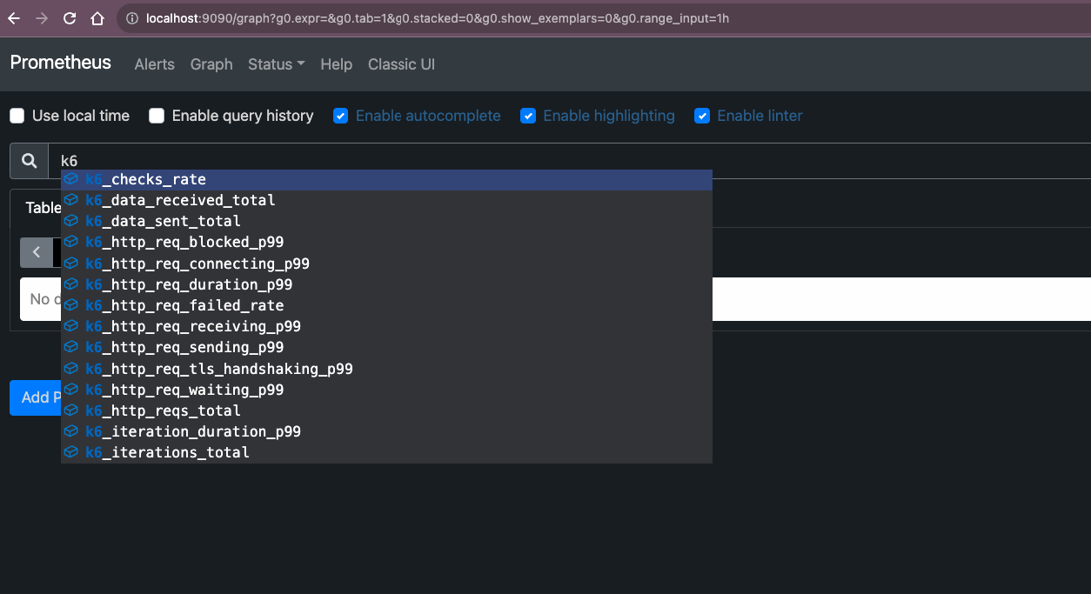1091x594 pixels.
Task: Uncheck Enable linter
Action: (x=702, y=116)
